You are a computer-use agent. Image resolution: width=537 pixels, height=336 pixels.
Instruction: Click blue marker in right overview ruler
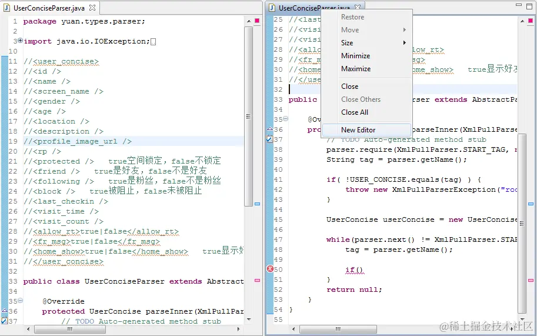531,204
